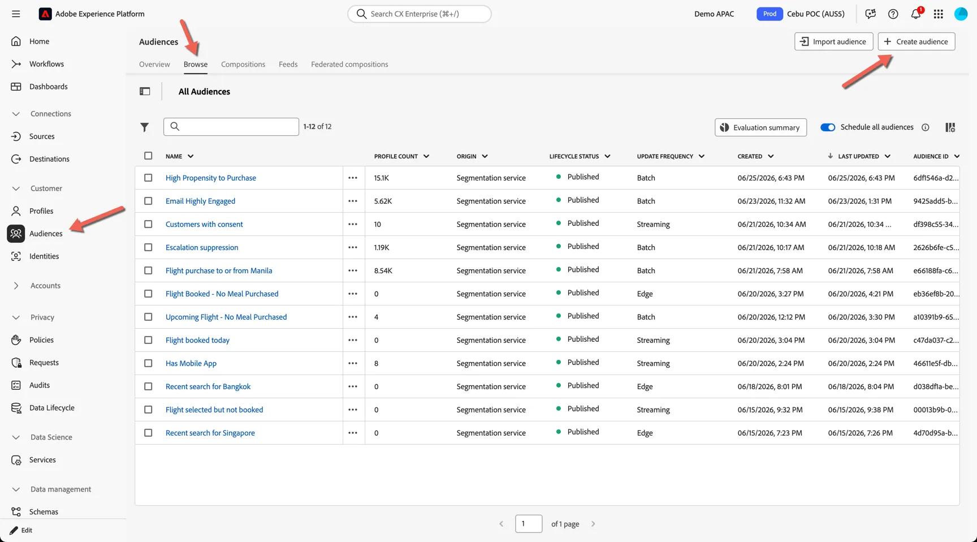Select checkbox for Email Highly Engaged
This screenshot has height=542, width=977.
click(x=148, y=201)
